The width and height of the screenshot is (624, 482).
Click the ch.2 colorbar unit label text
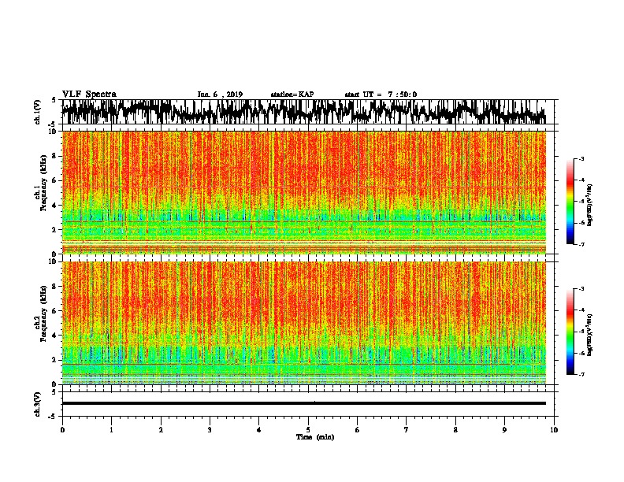click(590, 335)
